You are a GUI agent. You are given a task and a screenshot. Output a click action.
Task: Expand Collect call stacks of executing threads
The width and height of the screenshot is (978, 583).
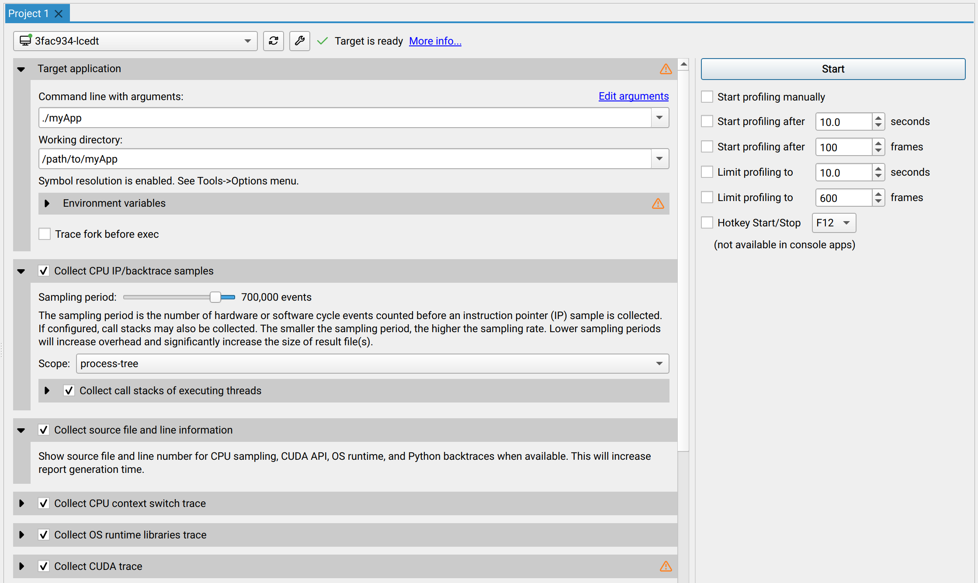(x=47, y=391)
